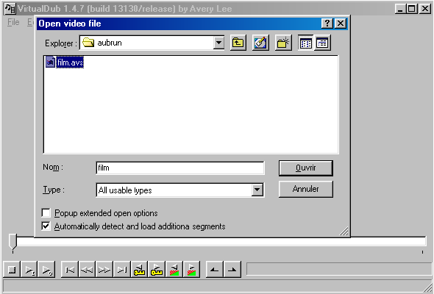Click the position slider thumb
This screenshot has height=294, width=434.
(13, 242)
